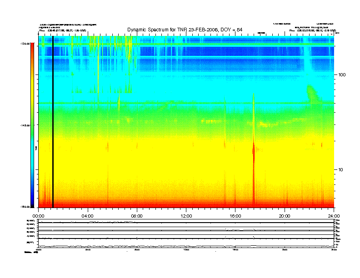The image size is (360, 278).
Task: Click the "-160.00" color scale label
Action: click(x=25, y=207)
